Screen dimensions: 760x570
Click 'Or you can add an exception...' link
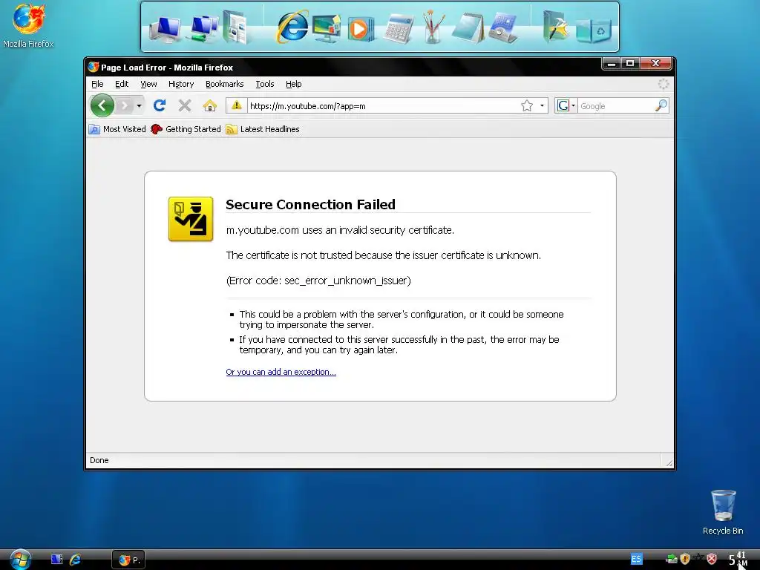[x=281, y=372]
